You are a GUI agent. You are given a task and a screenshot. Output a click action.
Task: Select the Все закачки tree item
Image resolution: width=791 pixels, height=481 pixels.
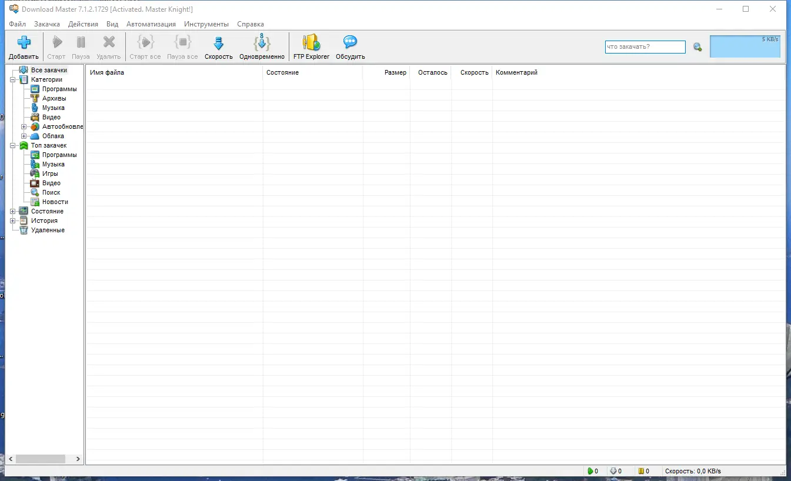click(49, 71)
